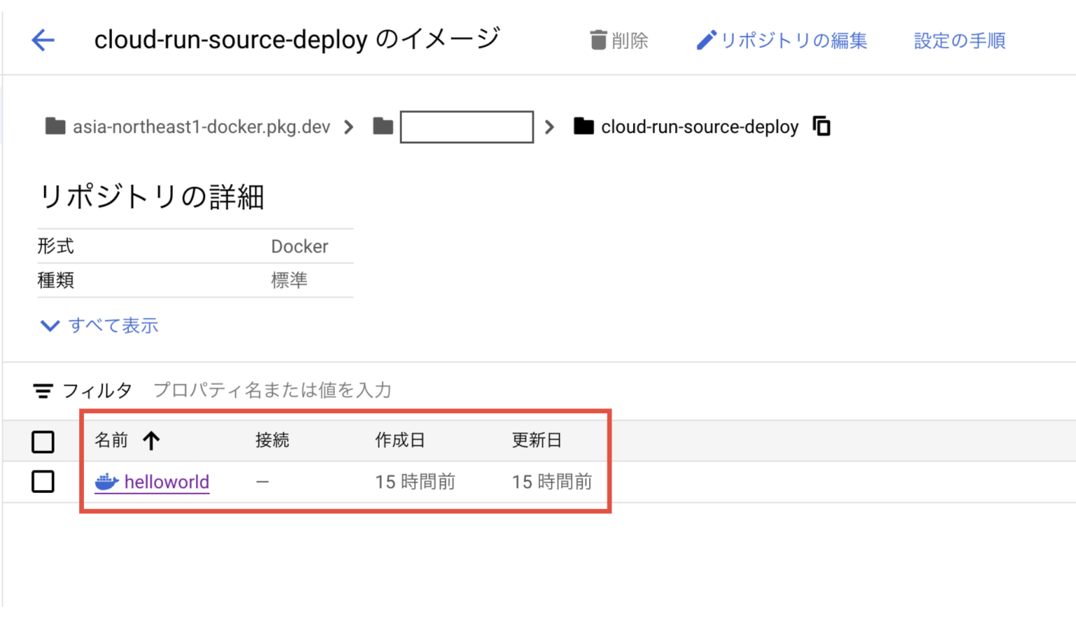This screenshot has width=1076, height=621.
Task: Click the リポジトリの編集 button text
Action: pos(794,41)
